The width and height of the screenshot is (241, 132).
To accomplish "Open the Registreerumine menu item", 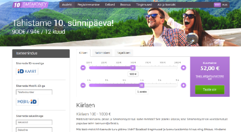I will (88, 4).
